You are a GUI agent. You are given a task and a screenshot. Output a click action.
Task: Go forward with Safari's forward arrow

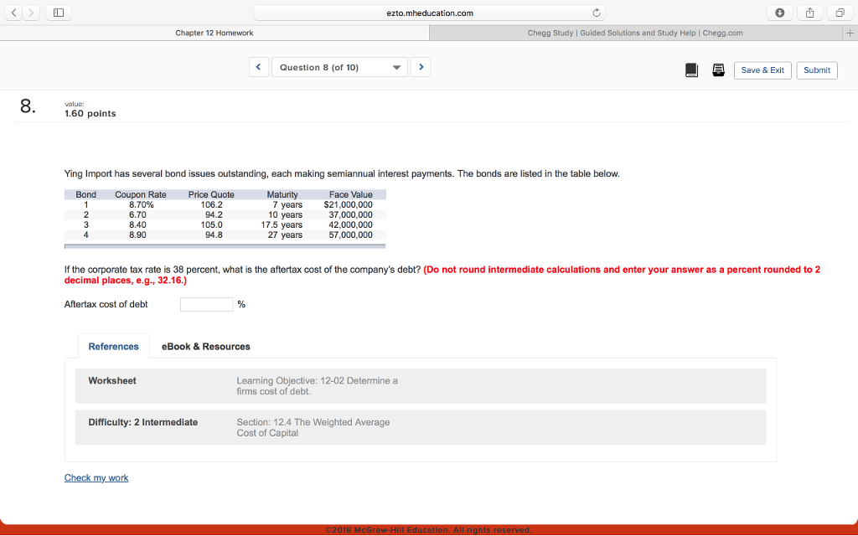pyautogui.click(x=31, y=13)
